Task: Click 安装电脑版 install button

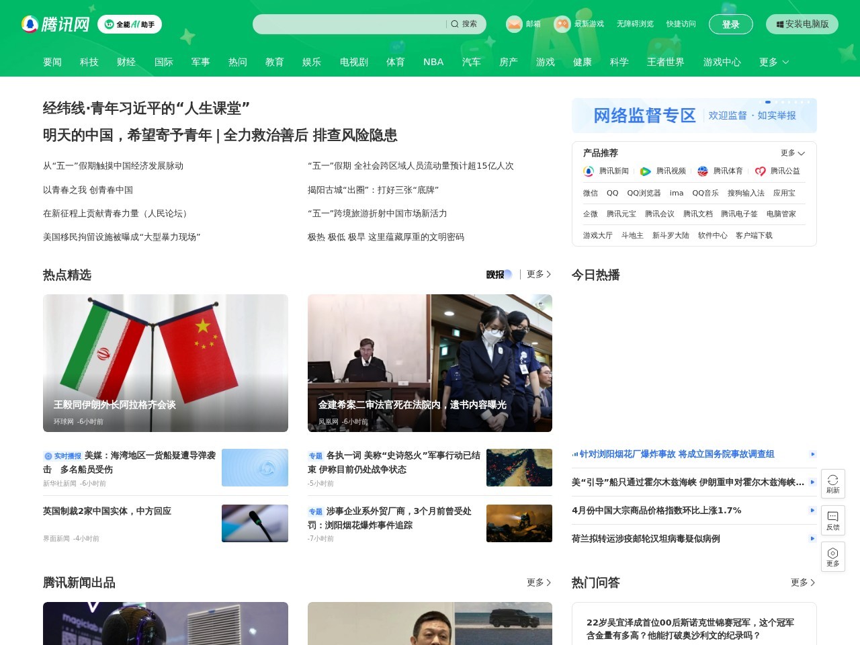Action: pyautogui.click(x=802, y=24)
